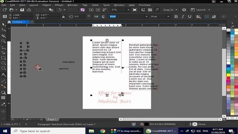238x134 pixels.
Task: Click the Save icon in the toolbar
Action: pos(22,10)
